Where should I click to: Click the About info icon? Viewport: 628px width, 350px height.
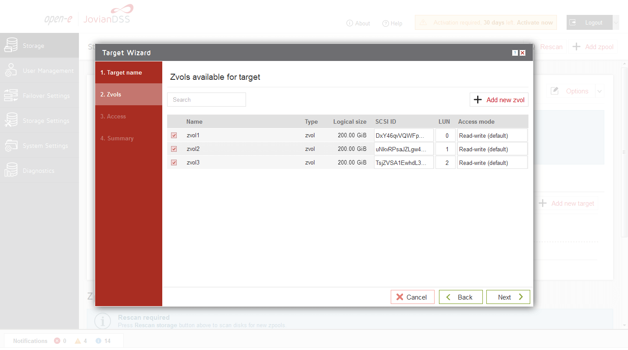pos(350,23)
